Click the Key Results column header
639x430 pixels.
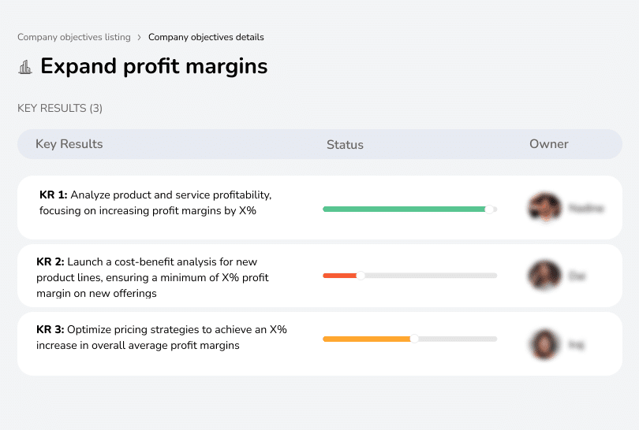pyautogui.click(x=69, y=144)
